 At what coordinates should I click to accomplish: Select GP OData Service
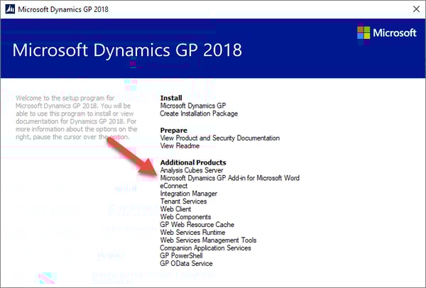pos(186,263)
